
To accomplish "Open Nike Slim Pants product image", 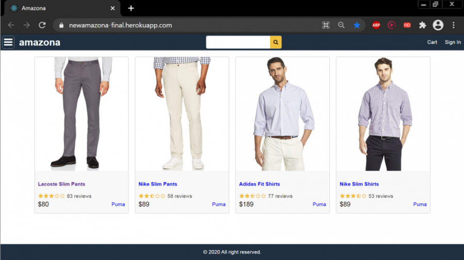I will [182, 114].
